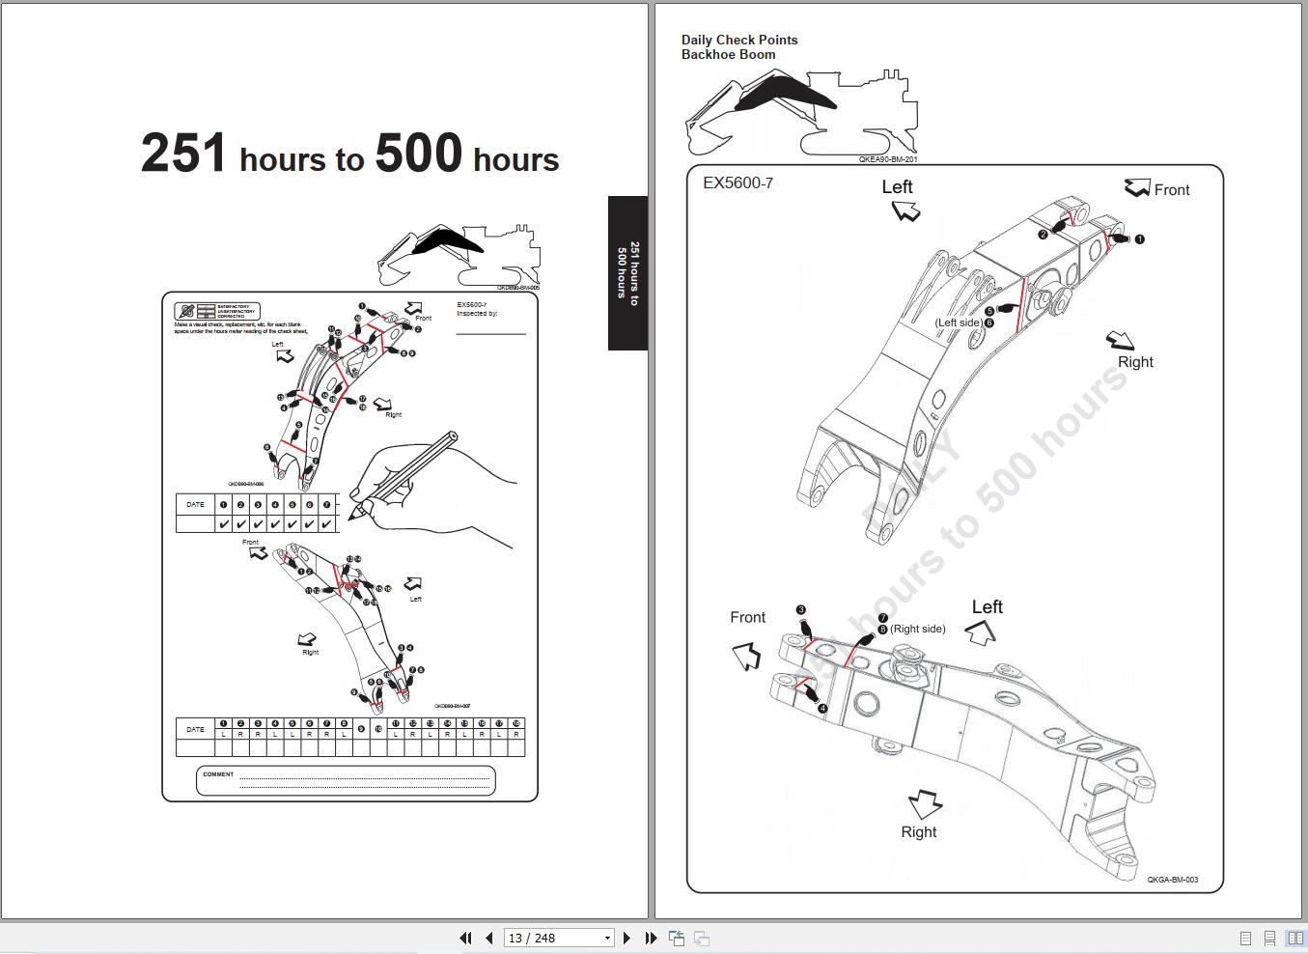
Task: Click the 'Inspected by' signature line
Action: coord(492,333)
